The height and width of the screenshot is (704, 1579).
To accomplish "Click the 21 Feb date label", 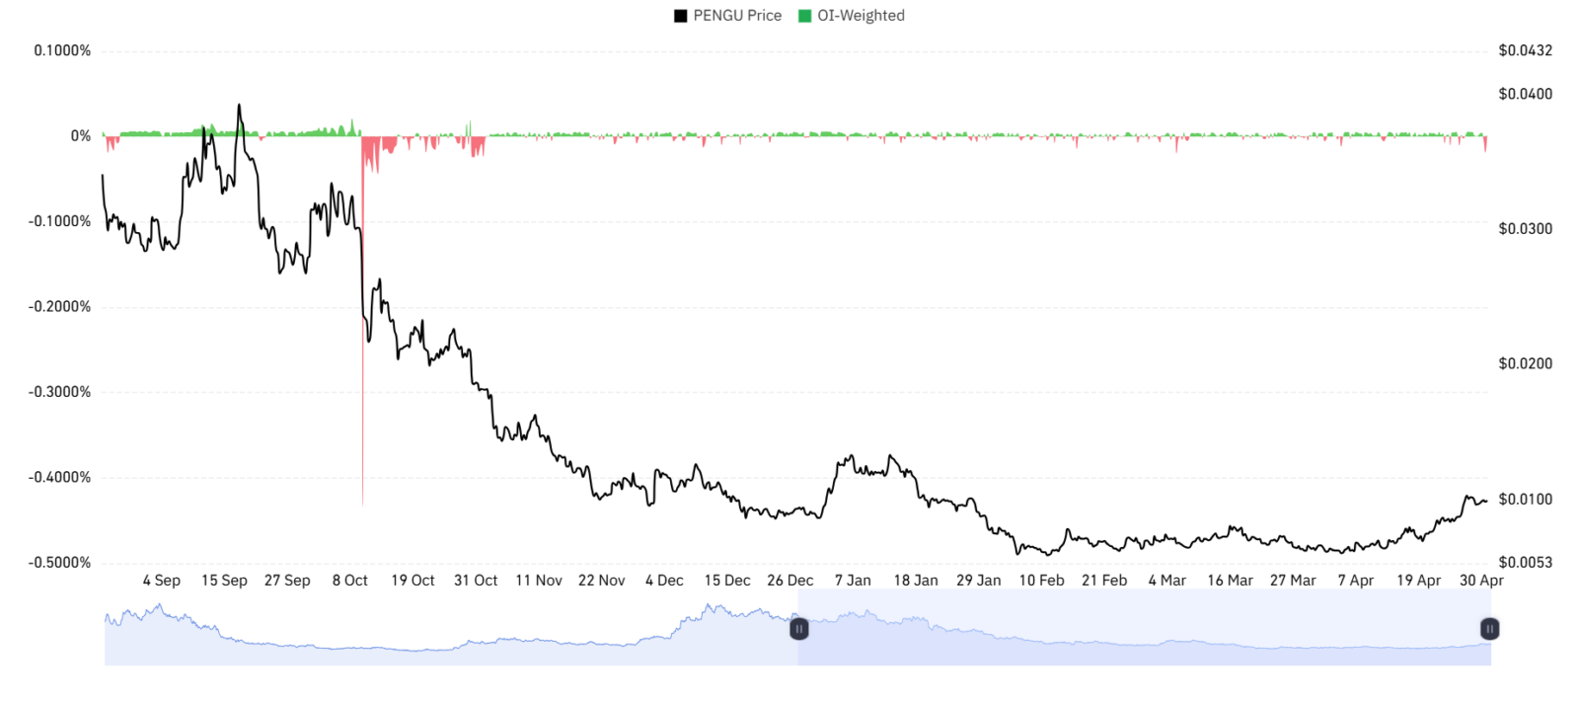I will coord(1104,581).
